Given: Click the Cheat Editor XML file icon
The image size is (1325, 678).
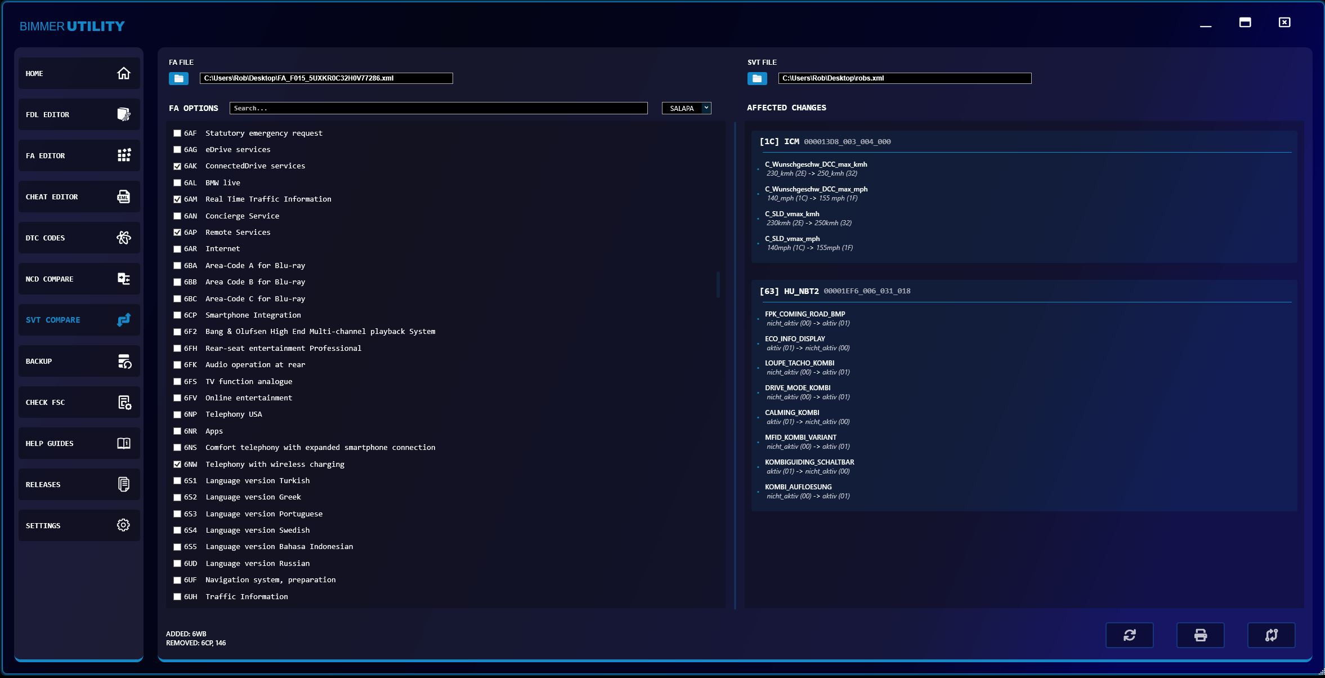Looking at the screenshot, I should pyautogui.click(x=123, y=197).
